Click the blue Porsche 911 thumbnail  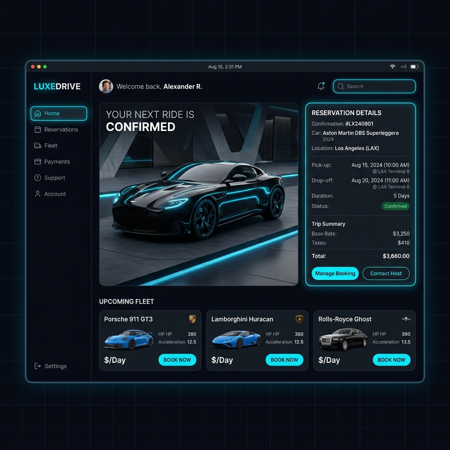pos(129,339)
